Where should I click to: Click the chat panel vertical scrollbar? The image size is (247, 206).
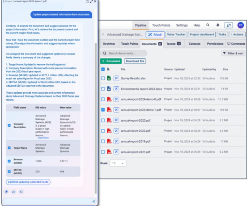pyautogui.click(x=96, y=118)
